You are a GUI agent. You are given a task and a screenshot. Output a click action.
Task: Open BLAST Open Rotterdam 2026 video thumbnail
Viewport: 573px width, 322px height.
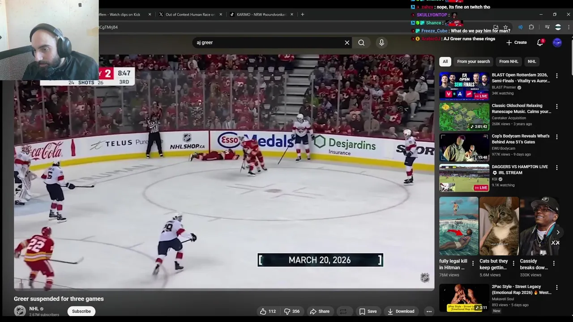click(x=464, y=86)
